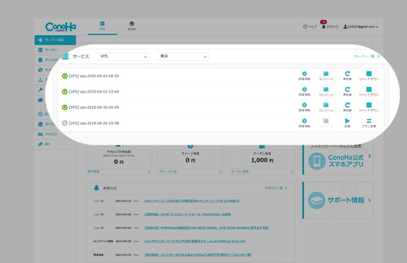Click the ConoHa logo
407x263 pixels.
(x=61, y=27)
